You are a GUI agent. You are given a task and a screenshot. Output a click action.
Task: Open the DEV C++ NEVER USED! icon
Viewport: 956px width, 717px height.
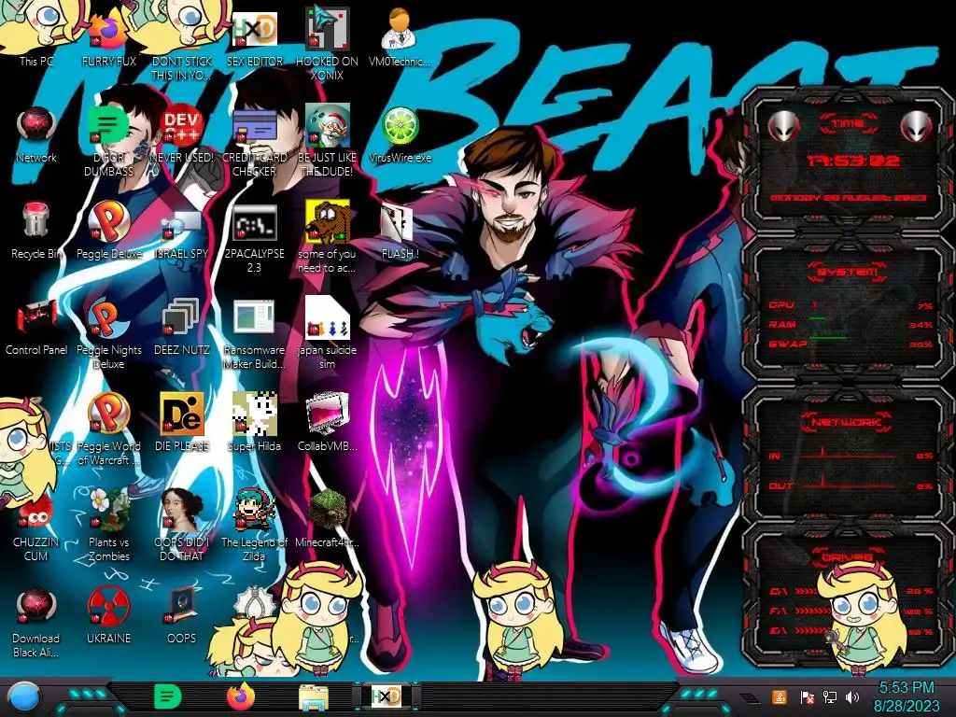pyautogui.click(x=182, y=134)
